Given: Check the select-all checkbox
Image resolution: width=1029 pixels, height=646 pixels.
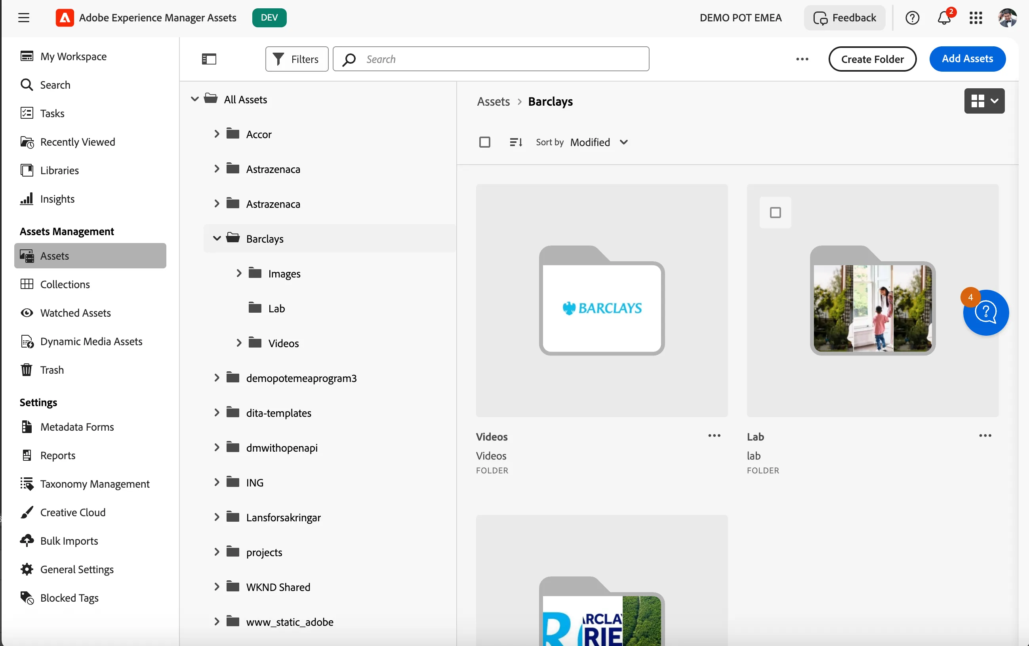Looking at the screenshot, I should click(x=484, y=142).
